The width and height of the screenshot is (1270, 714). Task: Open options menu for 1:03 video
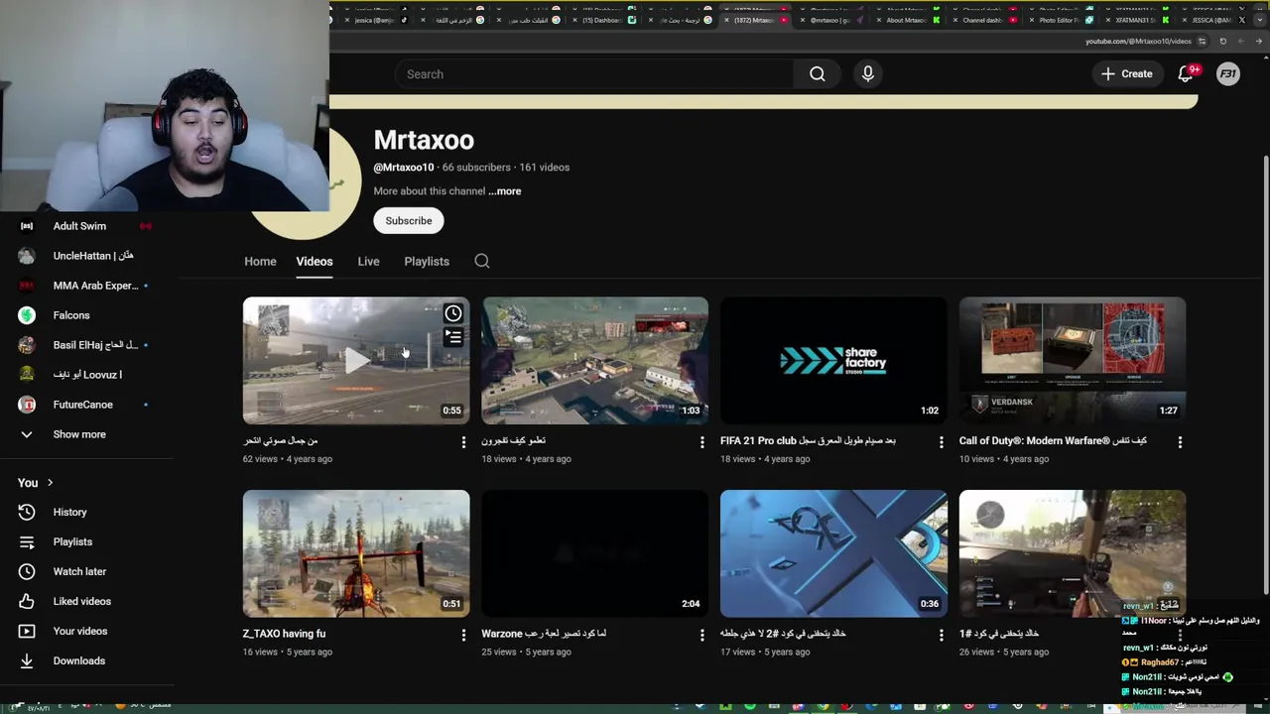click(x=702, y=442)
